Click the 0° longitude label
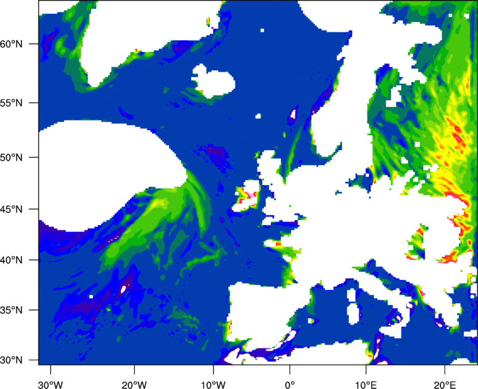478x389 pixels. [289, 383]
